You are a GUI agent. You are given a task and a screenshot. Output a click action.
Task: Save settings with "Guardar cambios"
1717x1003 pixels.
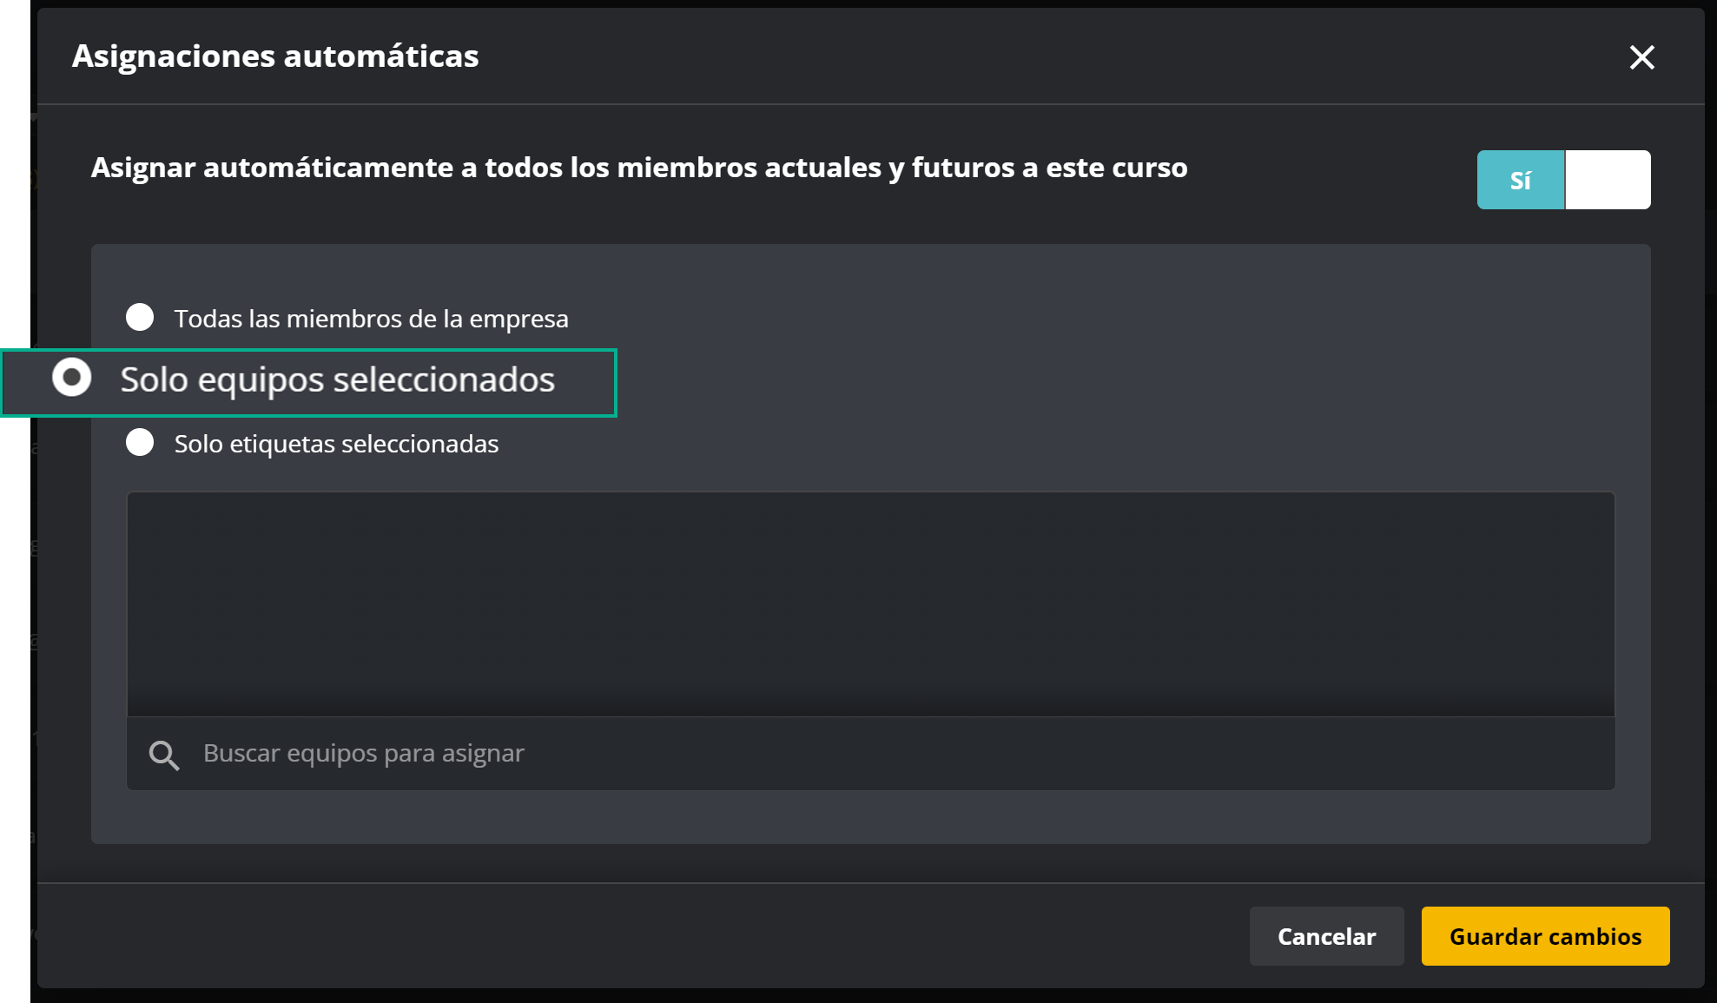click(1544, 936)
